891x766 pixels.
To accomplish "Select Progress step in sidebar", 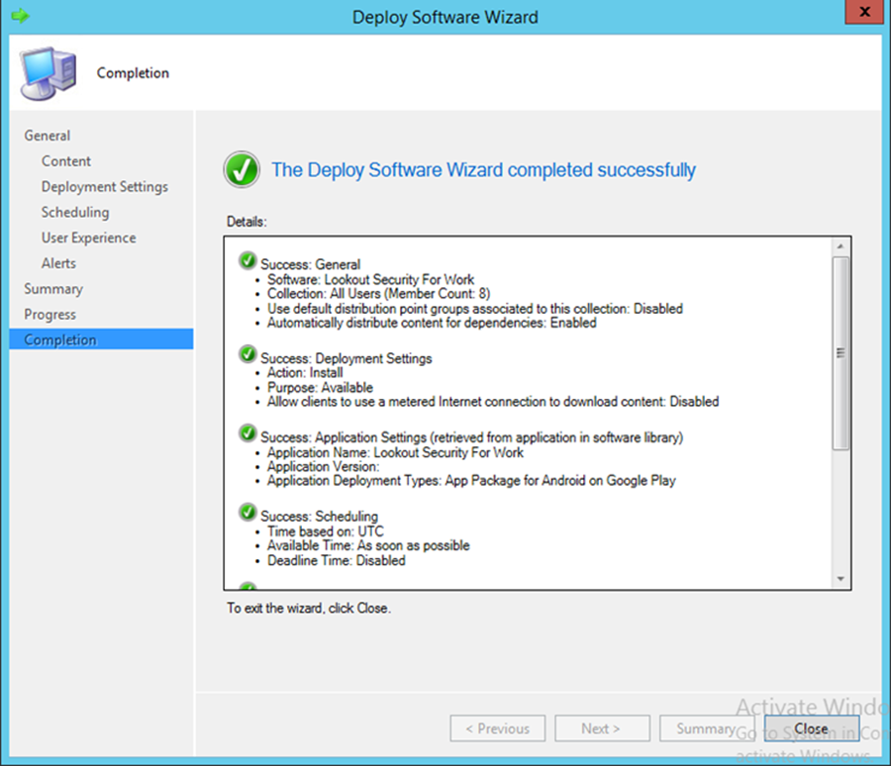I will [x=50, y=315].
